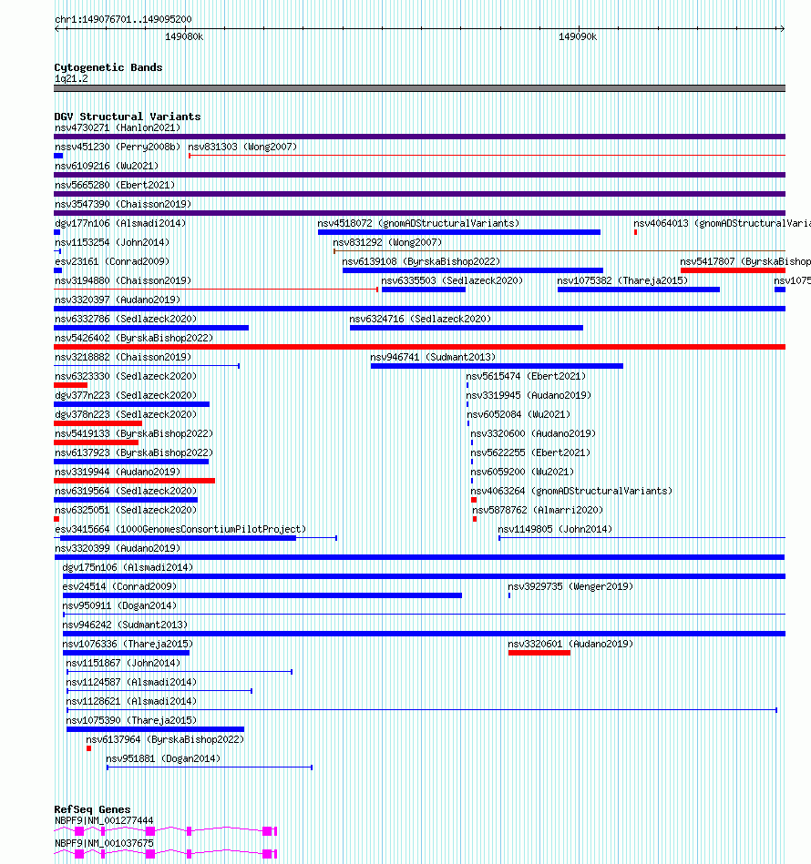Click nsv6109216 (Wu2021) label
The width and height of the screenshot is (811, 864).
point(107,166)
